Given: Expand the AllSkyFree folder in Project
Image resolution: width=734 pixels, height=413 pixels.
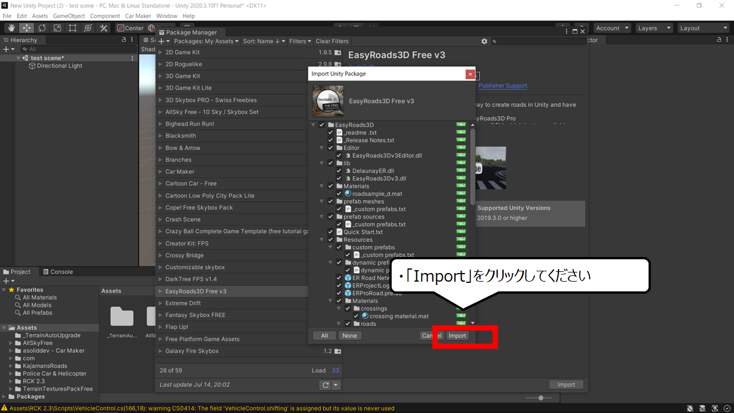Looking at the screenshot, I should pos(11,343).
